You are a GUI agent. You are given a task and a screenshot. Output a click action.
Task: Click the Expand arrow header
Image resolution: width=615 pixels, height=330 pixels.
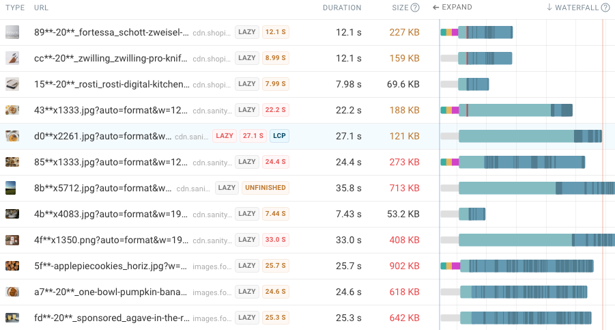453,8
